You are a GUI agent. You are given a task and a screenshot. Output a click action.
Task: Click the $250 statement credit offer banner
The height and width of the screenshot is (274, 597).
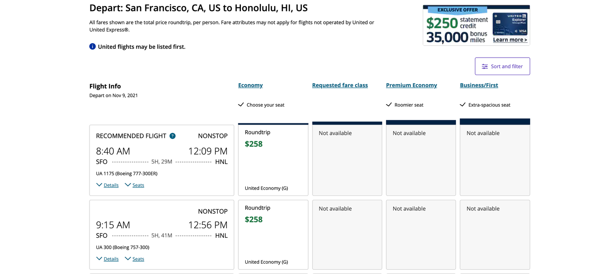coord(456,26)
